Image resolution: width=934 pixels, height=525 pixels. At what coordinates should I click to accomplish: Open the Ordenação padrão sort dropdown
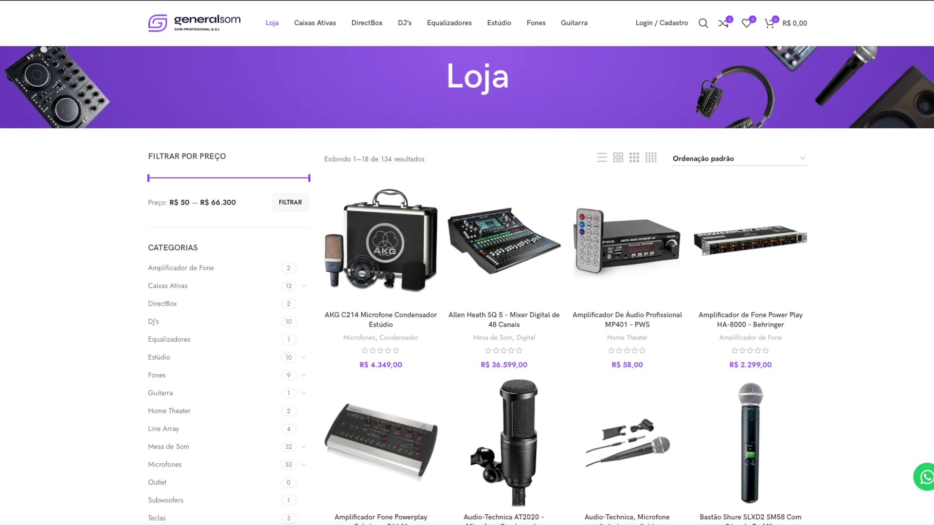pyautogui.click(x=739, y=158)
